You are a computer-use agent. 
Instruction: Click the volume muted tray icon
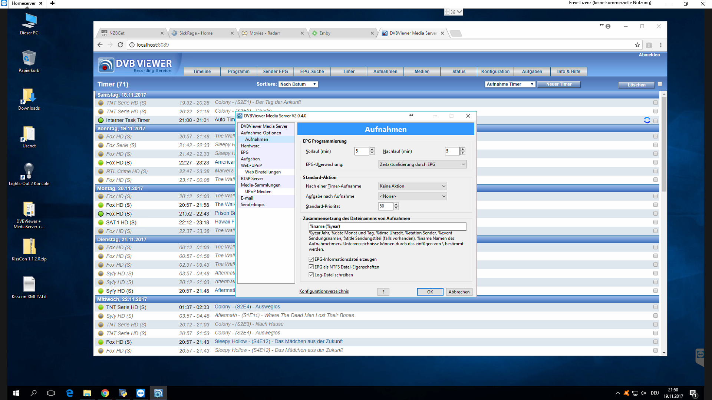pos(643,393)
